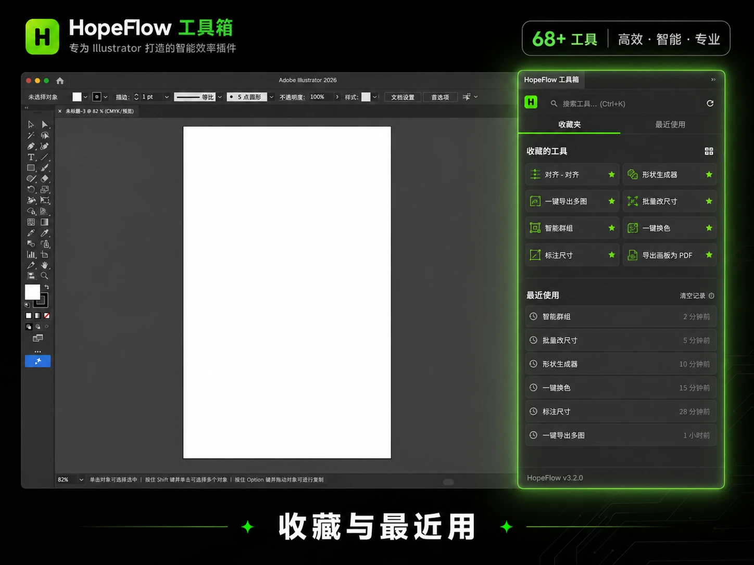Screen dimensions: 754x565
Task: Switch favorites layout with grid view icon
Action: pyautogui.click(x=709, y=151)
